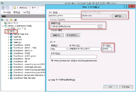Image resolution: width=136 pixels, height=92 pixels.
Task: Click the Meetings site globe icon
Action: point(11,42)
